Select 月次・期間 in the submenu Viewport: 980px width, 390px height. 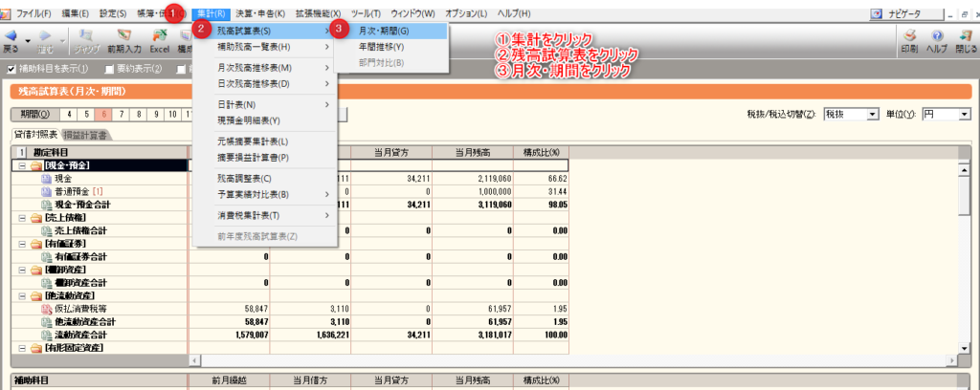click(383, 31)
